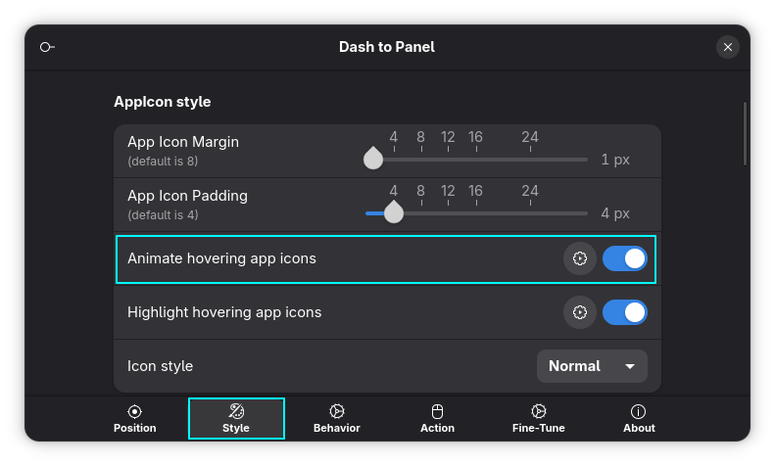Click the Action mouse icon
Image resolution: width=775 pixels, height=466 pixels.
pyautogui.click(x=437, y=411)
